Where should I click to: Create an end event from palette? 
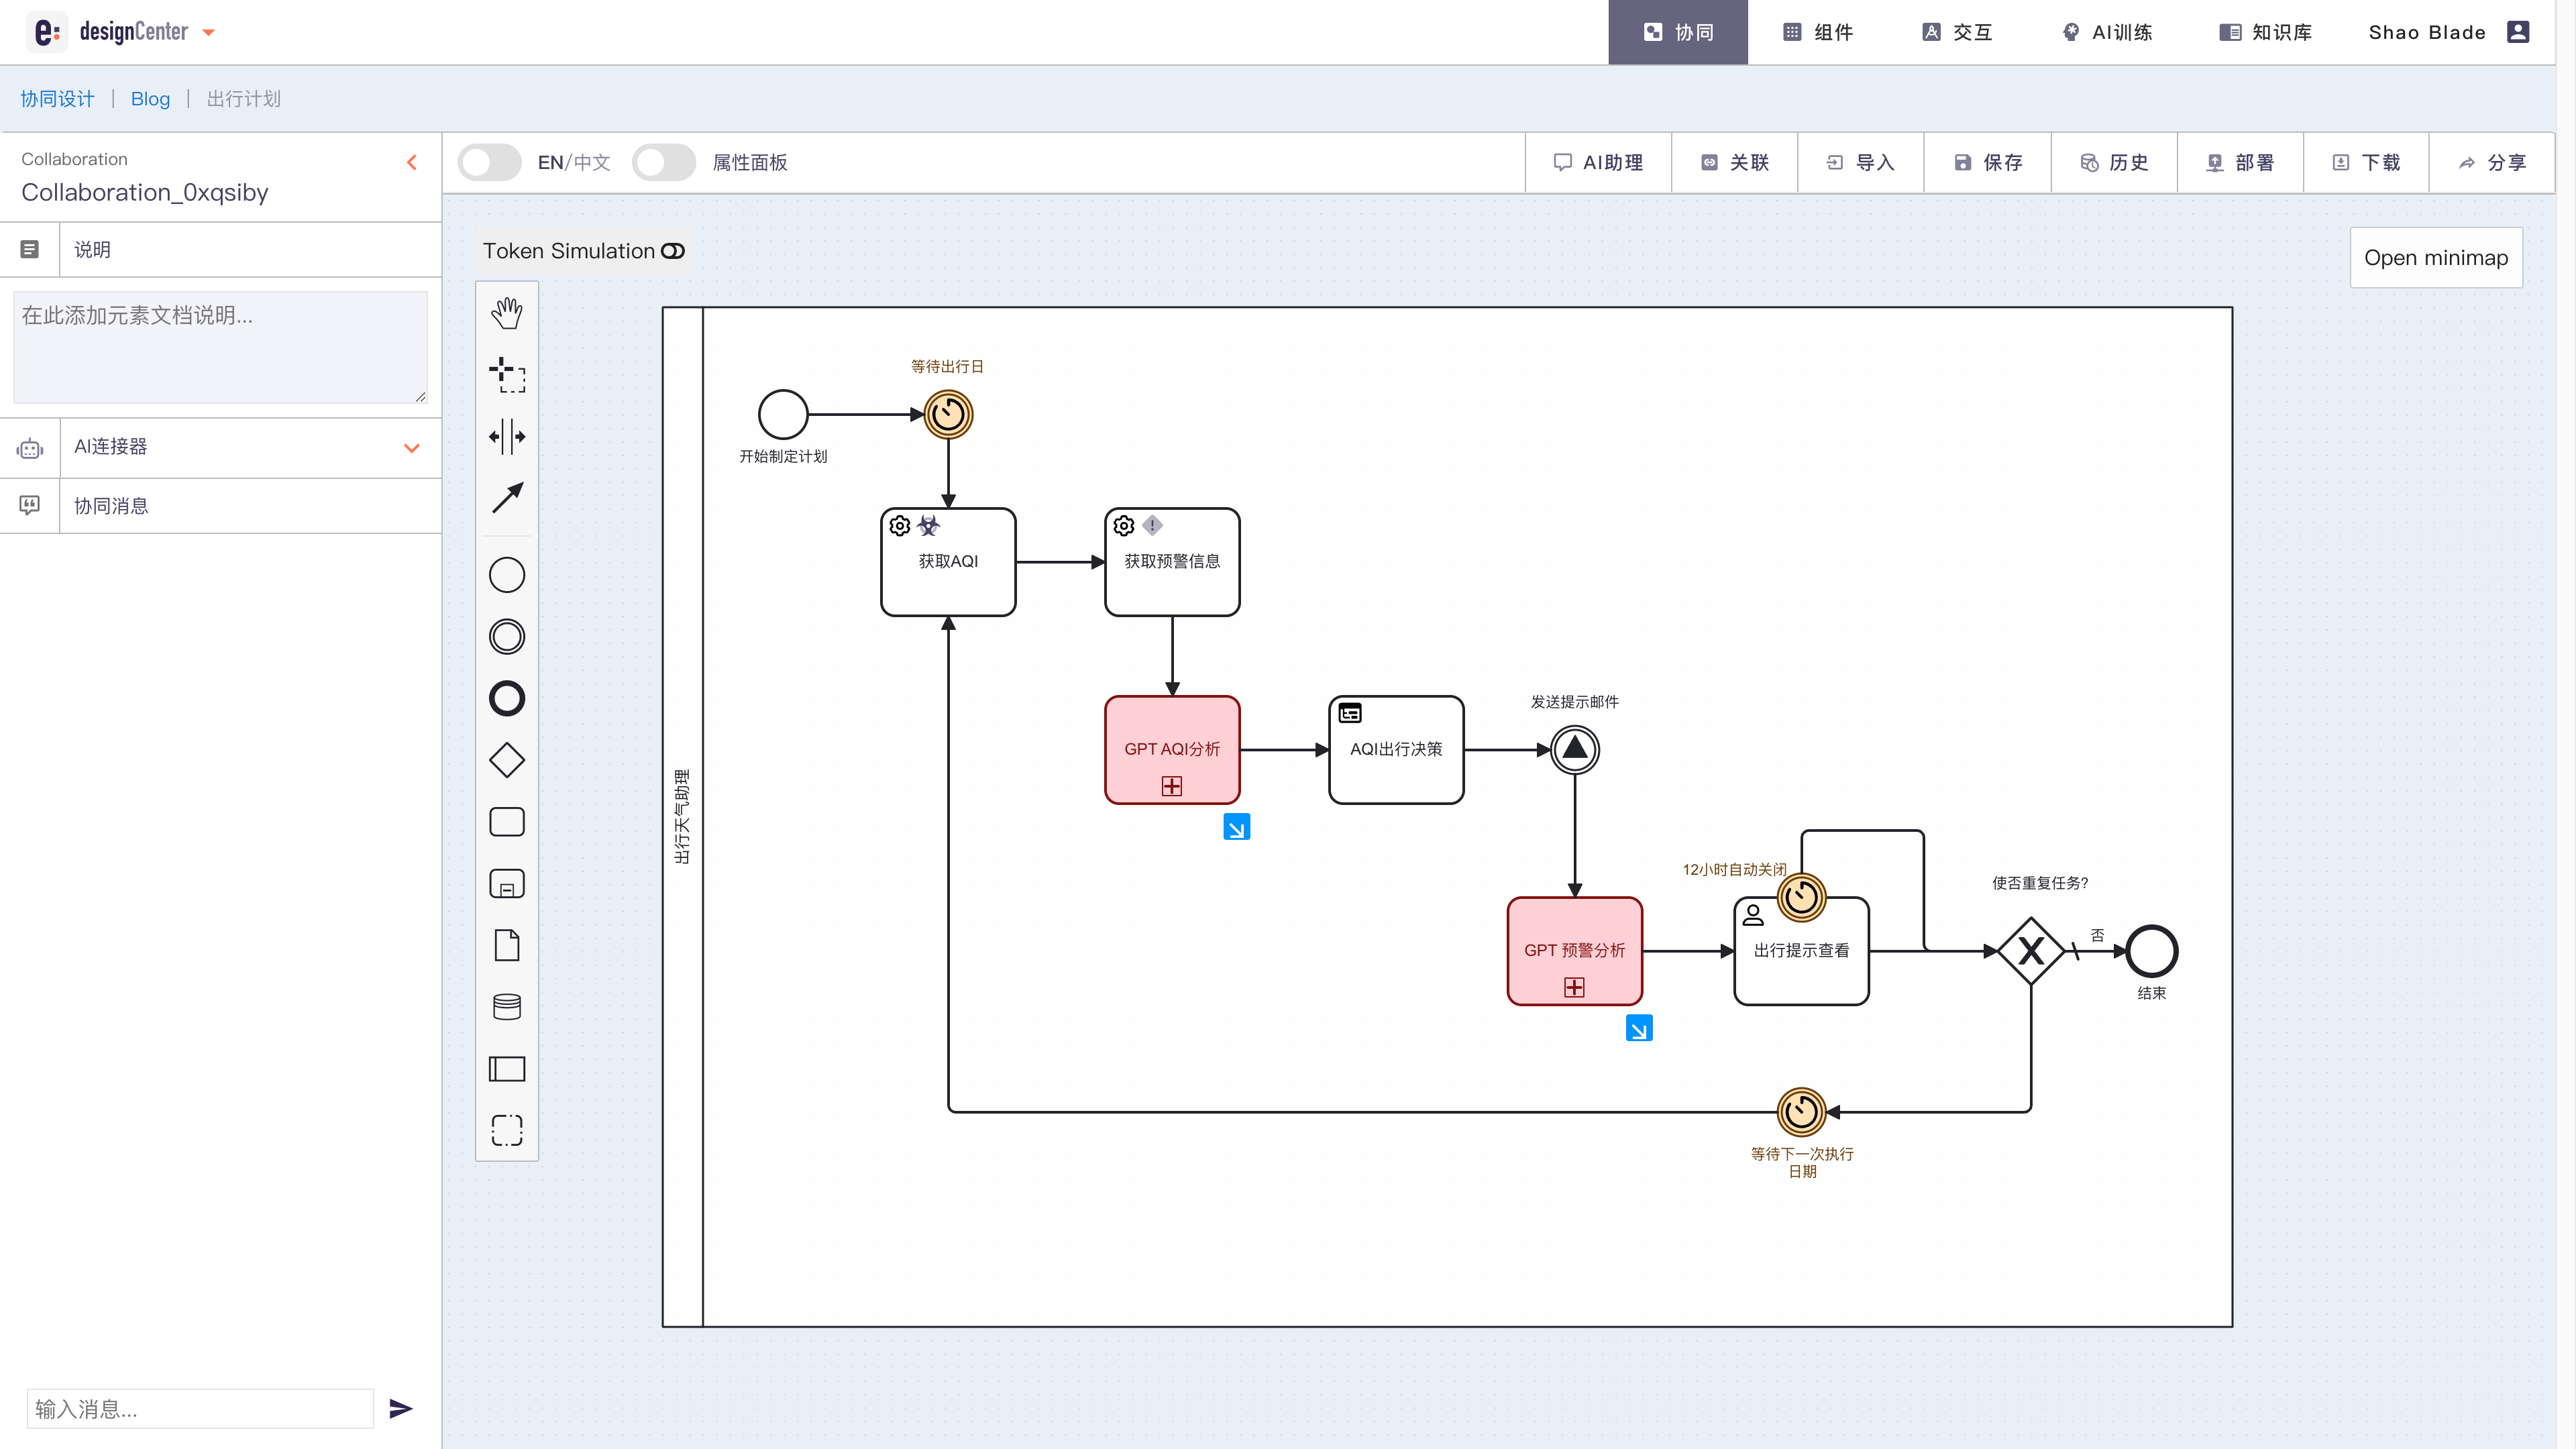(507, 698)
